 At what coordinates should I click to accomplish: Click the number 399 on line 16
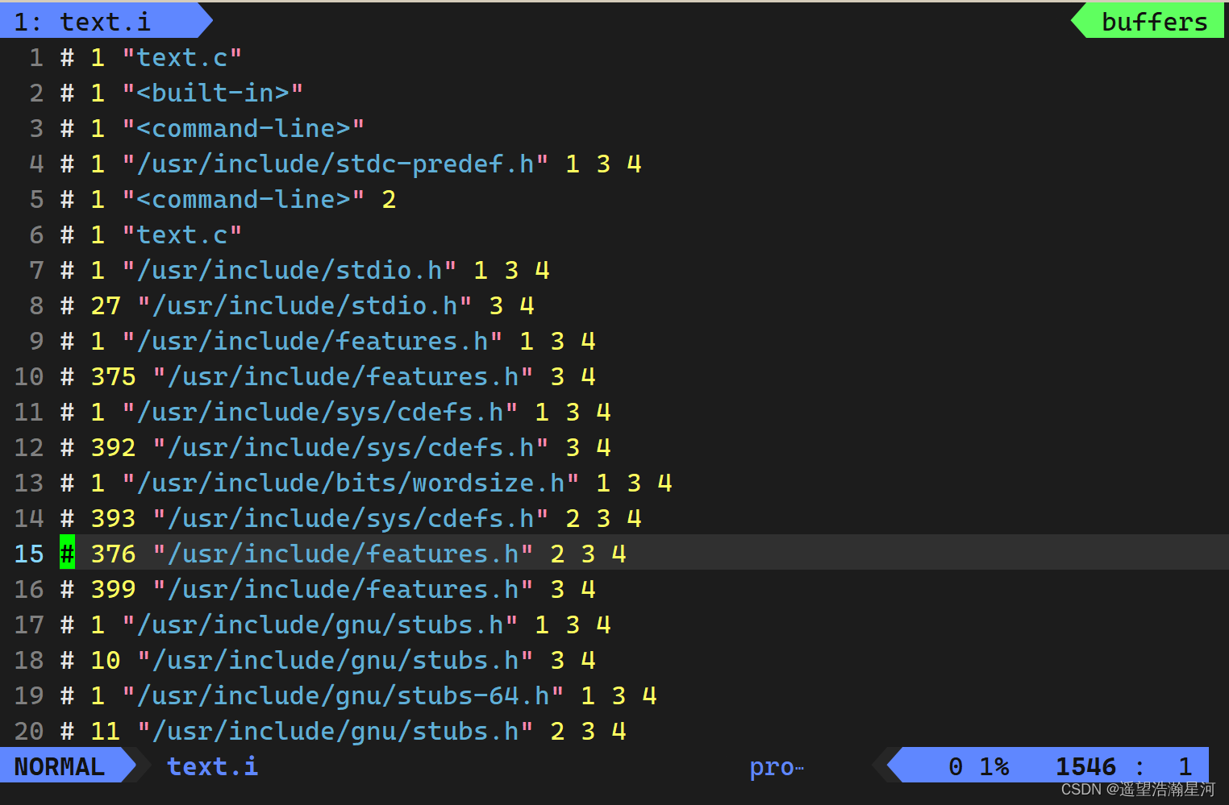tap(114, 589)
